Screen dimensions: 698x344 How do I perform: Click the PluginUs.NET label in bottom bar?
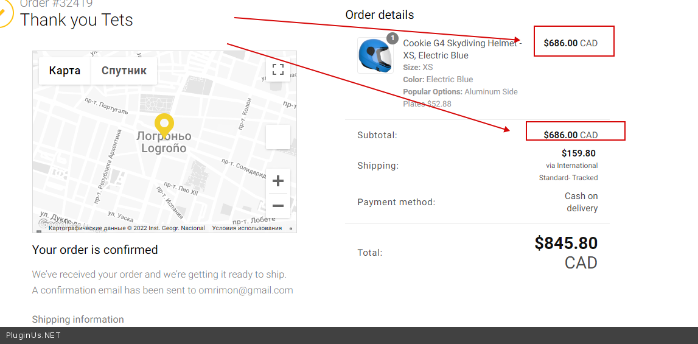coord(33,335)
